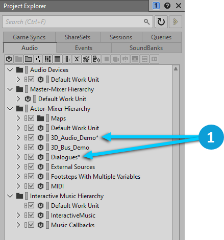Disable the MIDI work unit checkbox
Image resolution: width=224 pixels, height=240 pixels.
31,186
